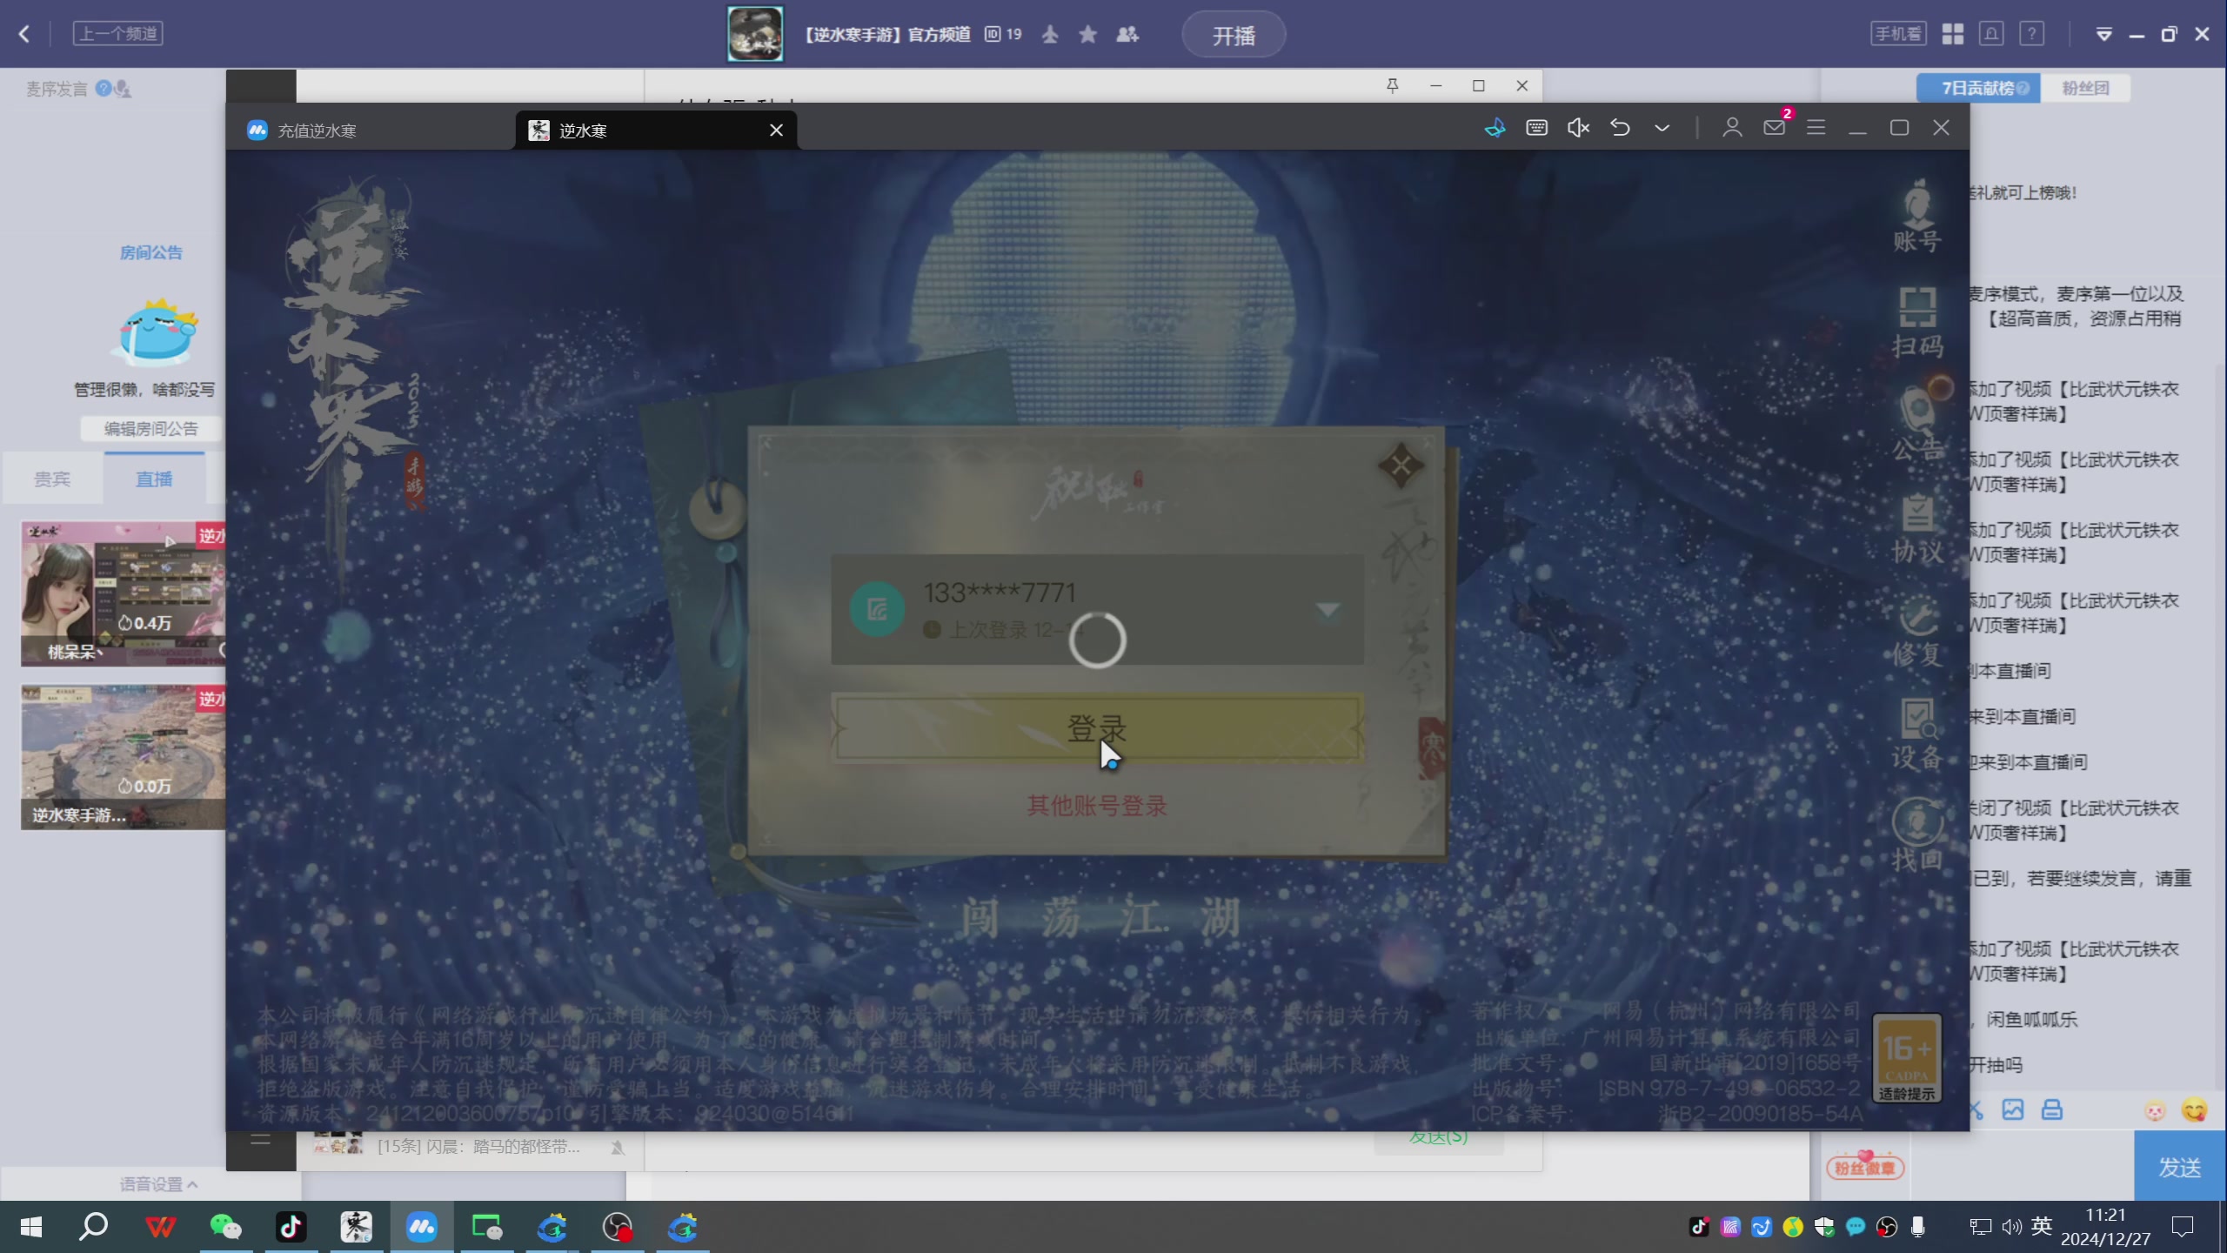
Task: Open the 16+ age rating badge
Action: tap(1907, 1059)
